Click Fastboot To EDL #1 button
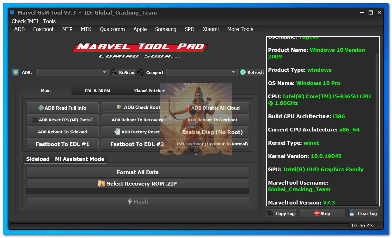The image size is (392, 238). pyautogui.click(x=63, y=144)
